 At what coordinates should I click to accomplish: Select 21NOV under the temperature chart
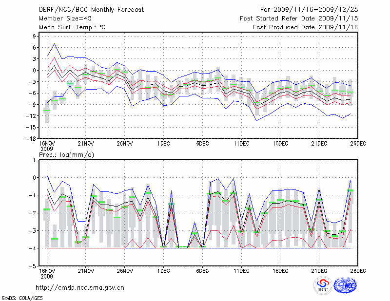85,144
